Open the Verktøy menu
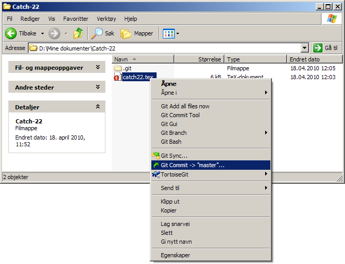The image size is (345, 264). click(106, 19)
